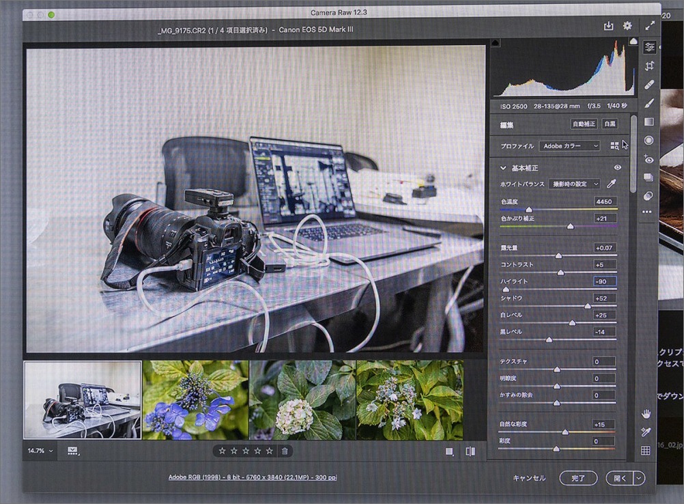Screen dimensions: 684x504
Task: Select the camera and laptop filmstrip thumbnail
Action: tap(83, 400)
